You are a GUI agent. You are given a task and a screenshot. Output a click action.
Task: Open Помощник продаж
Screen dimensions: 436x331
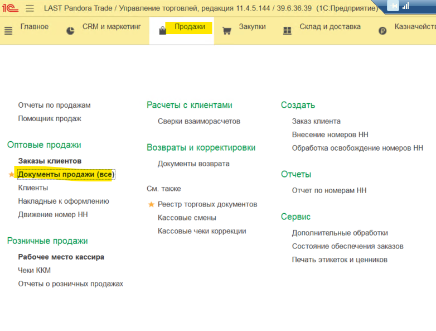[x=50, y=118]
